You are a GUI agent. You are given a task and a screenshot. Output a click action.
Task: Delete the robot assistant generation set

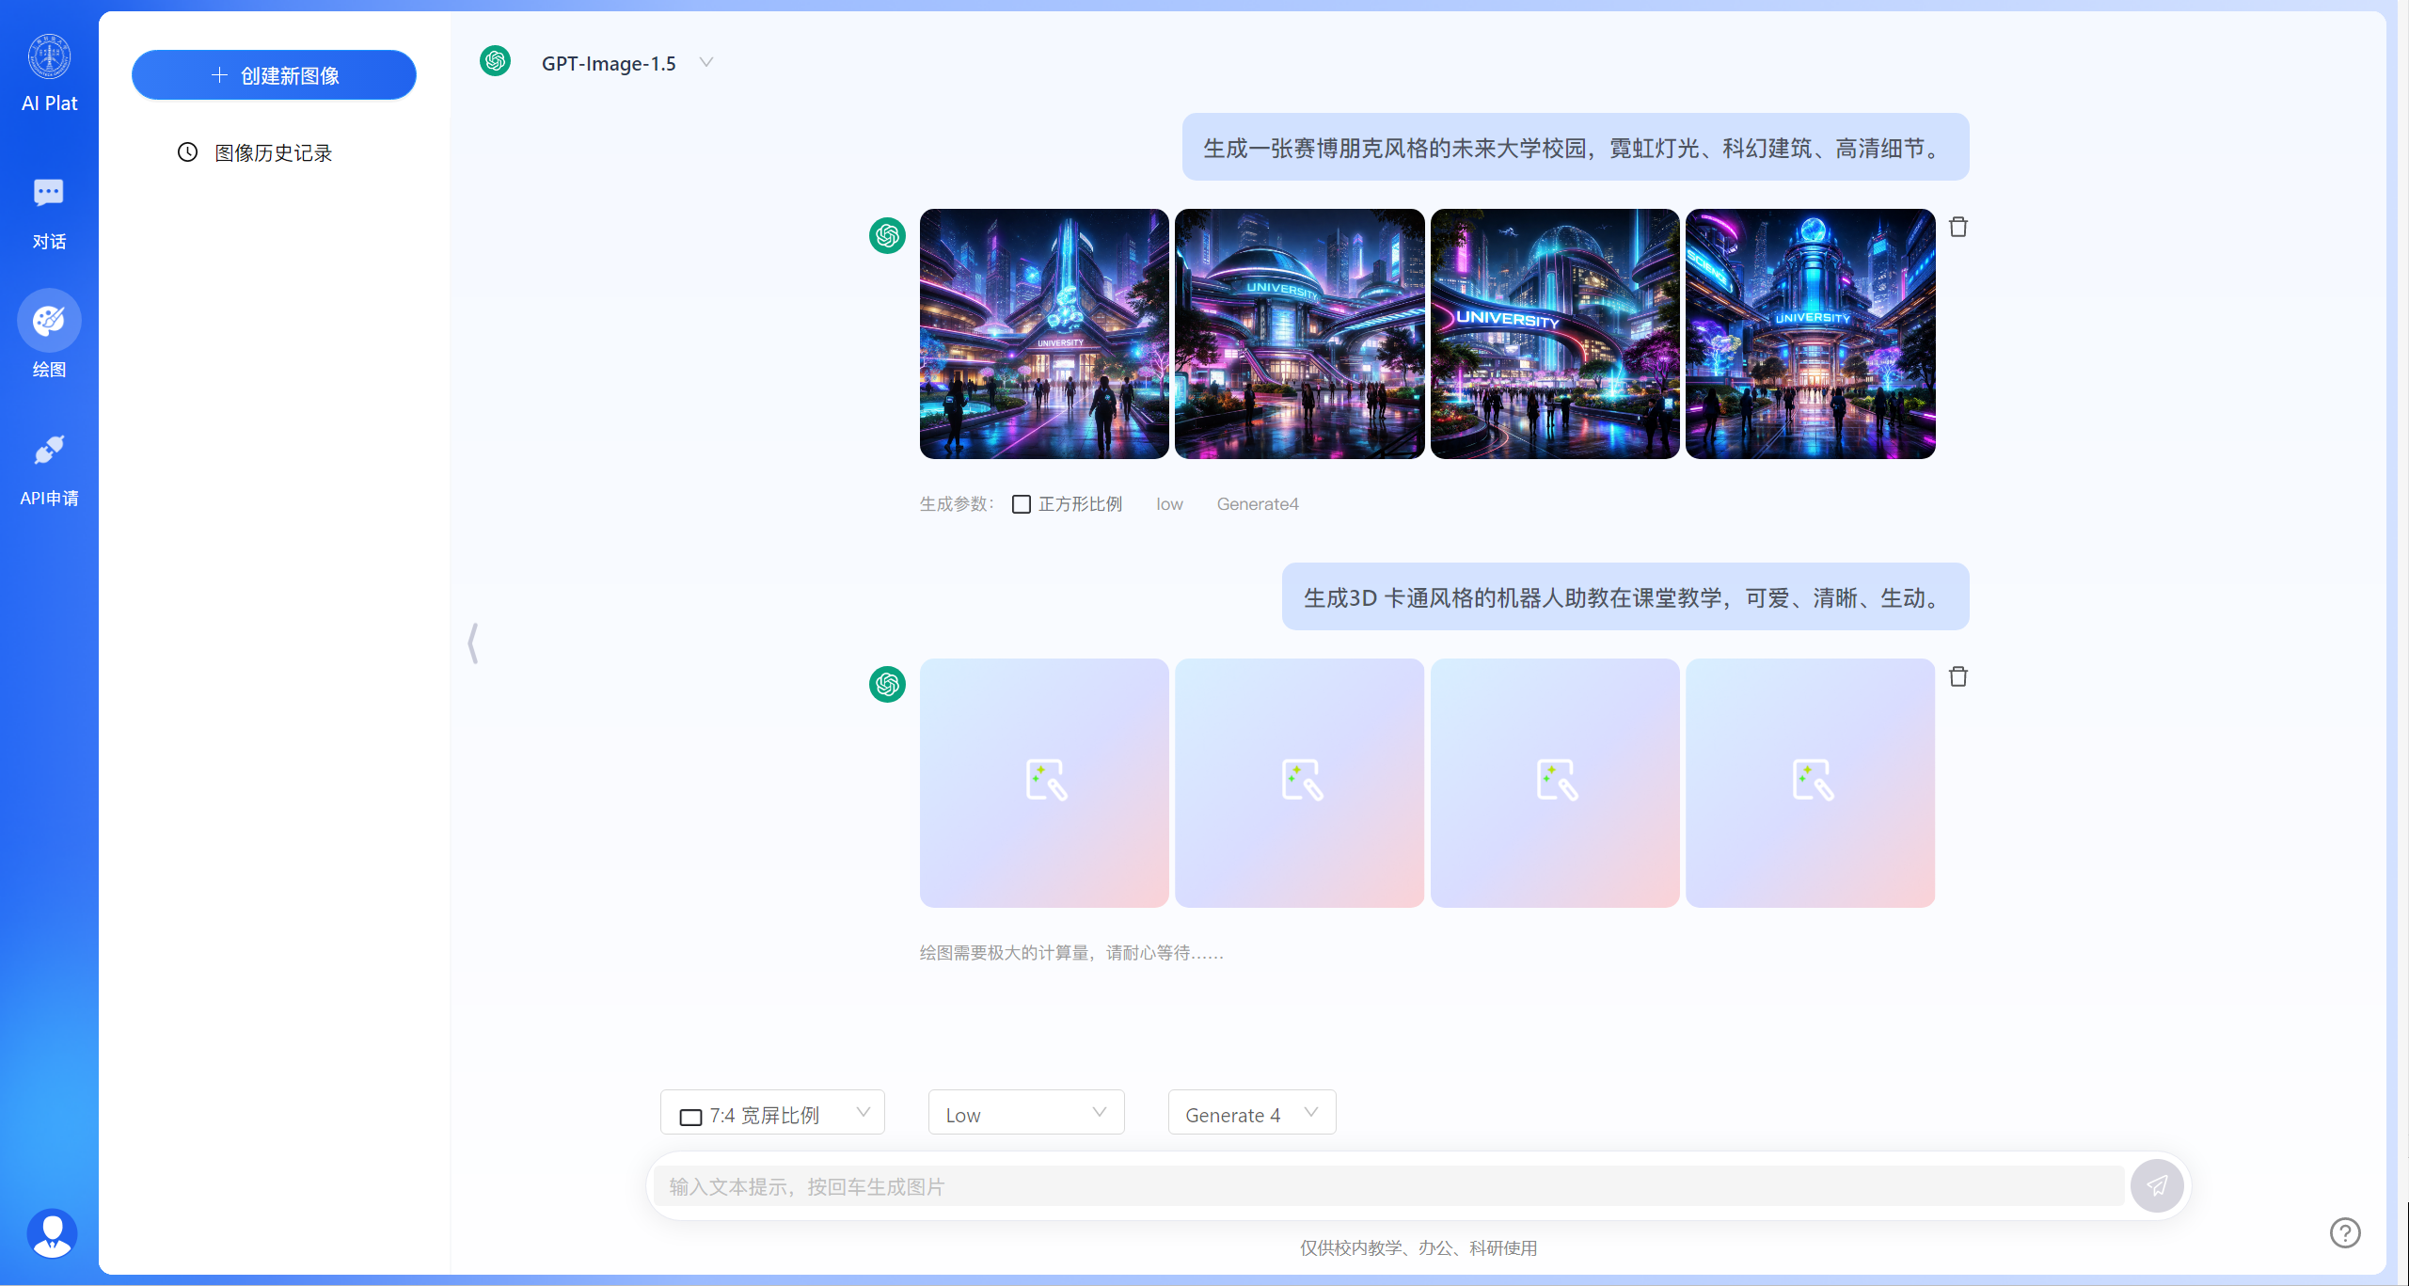coord(1958,676)
